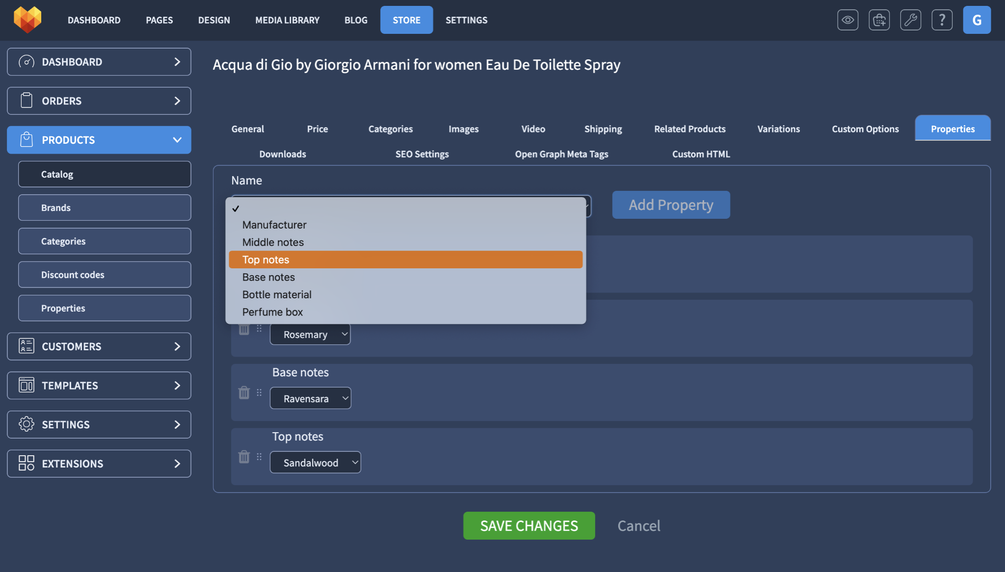
Task: Click the Products shopping bag icon
Action: (27, 140)
